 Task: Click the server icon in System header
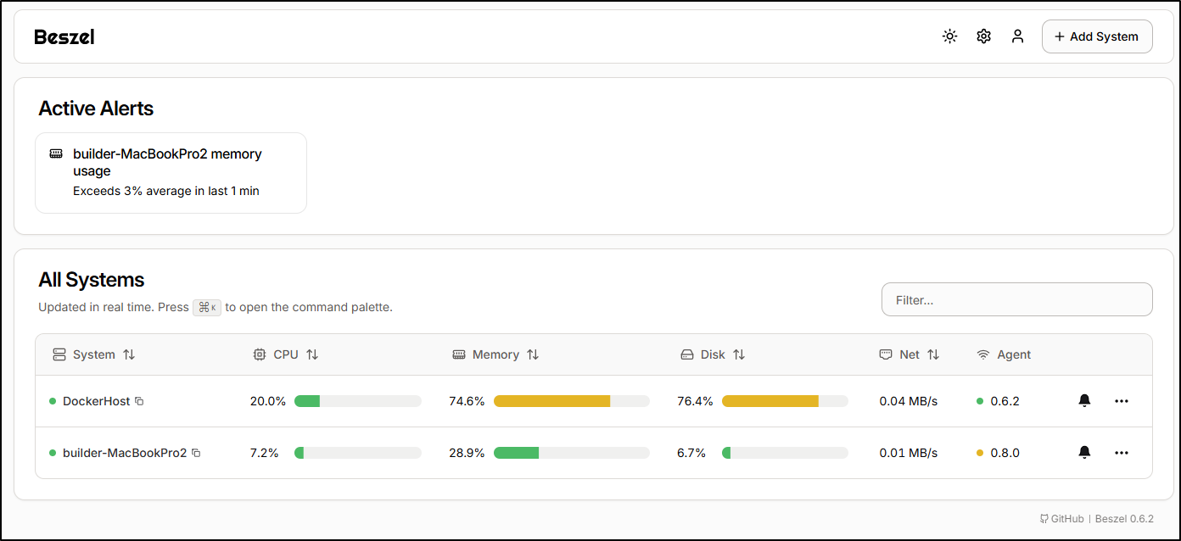point(59,354)
